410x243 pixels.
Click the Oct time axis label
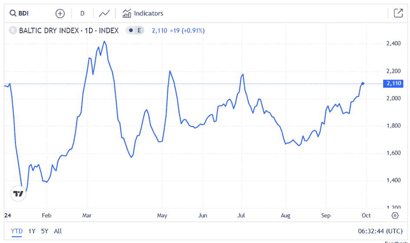tap(366, 216)
